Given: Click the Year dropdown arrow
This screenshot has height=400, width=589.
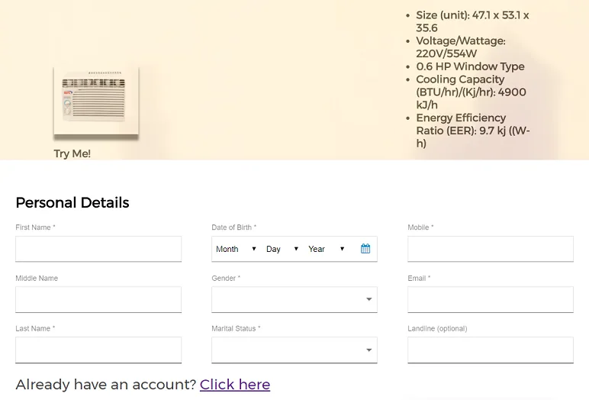Looking at the screenshot, I should (x=342, y=249).
